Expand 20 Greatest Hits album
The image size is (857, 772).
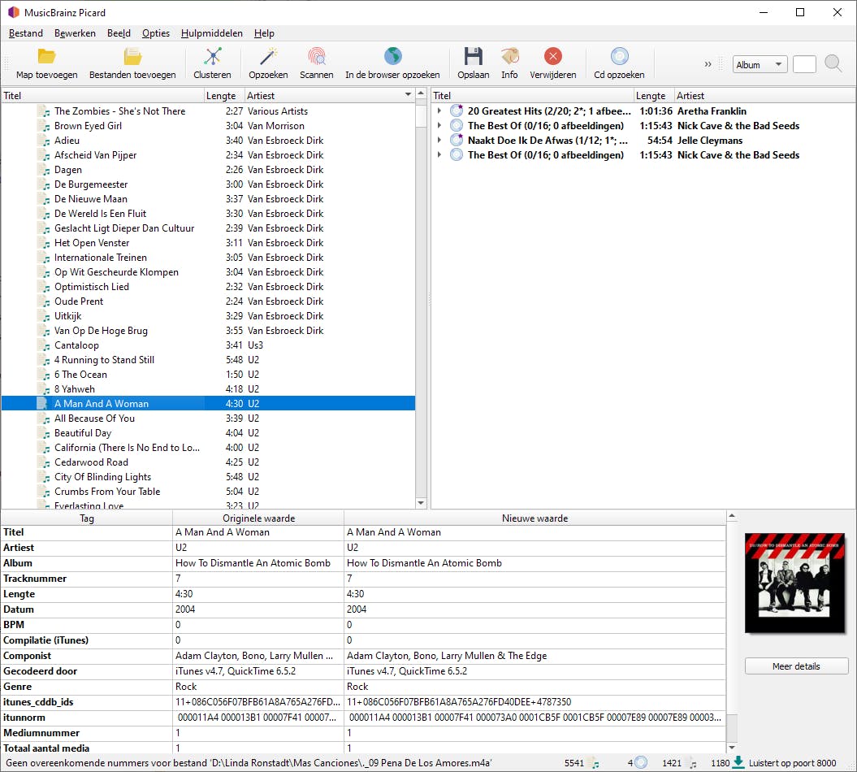tap(439, 111)
